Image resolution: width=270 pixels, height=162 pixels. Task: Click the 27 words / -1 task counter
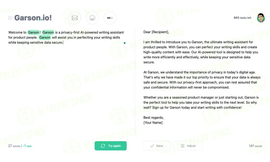coord(20,146)
